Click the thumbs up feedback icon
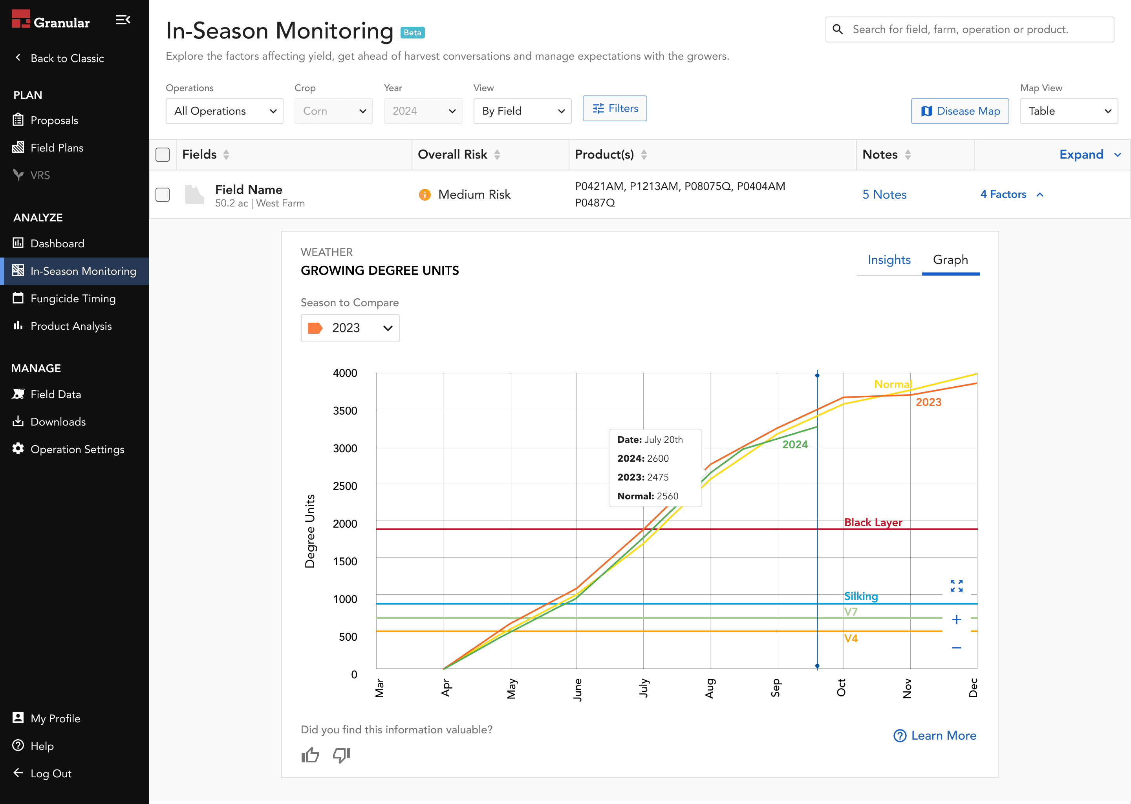Screen dimensions: 1131x804 (x=310, y=755)
